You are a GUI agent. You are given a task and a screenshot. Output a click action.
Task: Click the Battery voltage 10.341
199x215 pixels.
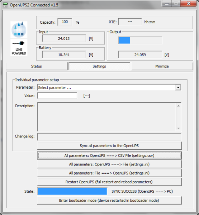64,55
